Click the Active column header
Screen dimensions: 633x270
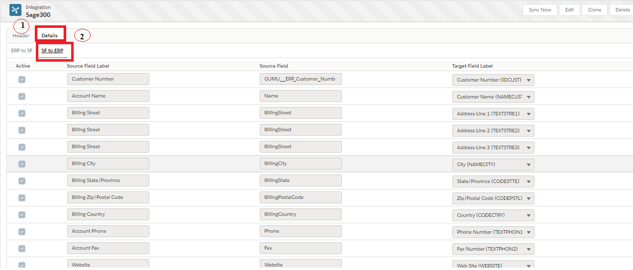[x=23, y=66]
